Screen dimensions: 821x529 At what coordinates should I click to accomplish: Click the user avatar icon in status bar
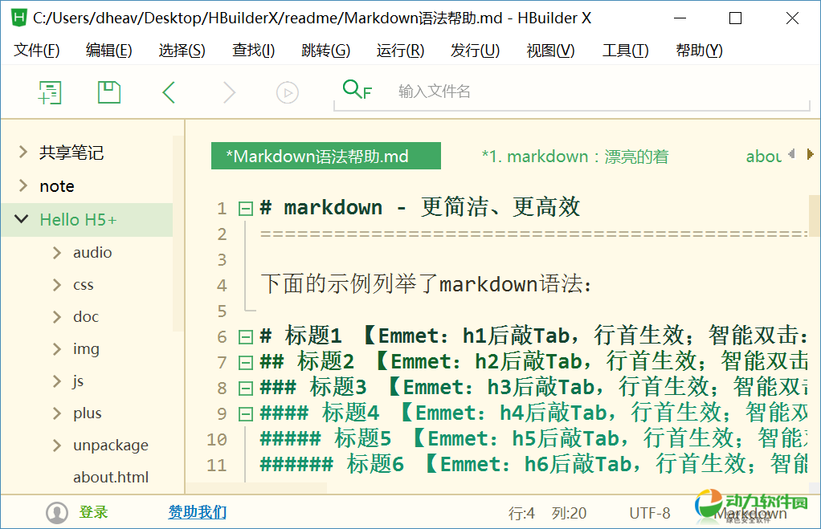(x=56, y=512)
